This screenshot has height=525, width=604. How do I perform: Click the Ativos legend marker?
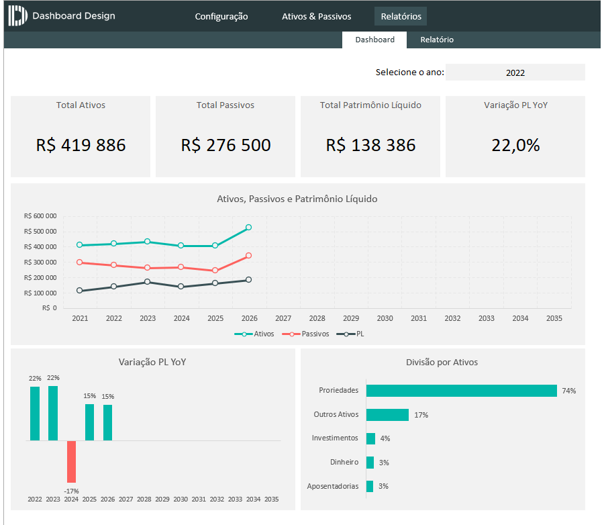click(x=244, y=334)
